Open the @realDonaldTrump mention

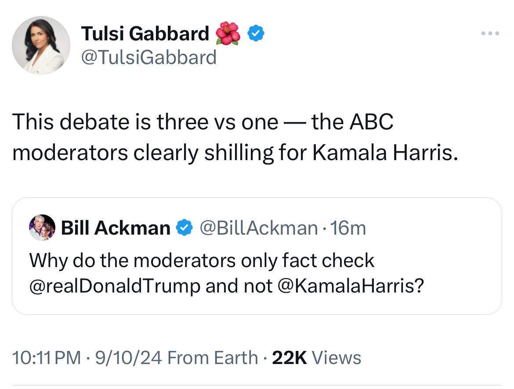pos(115,286)
